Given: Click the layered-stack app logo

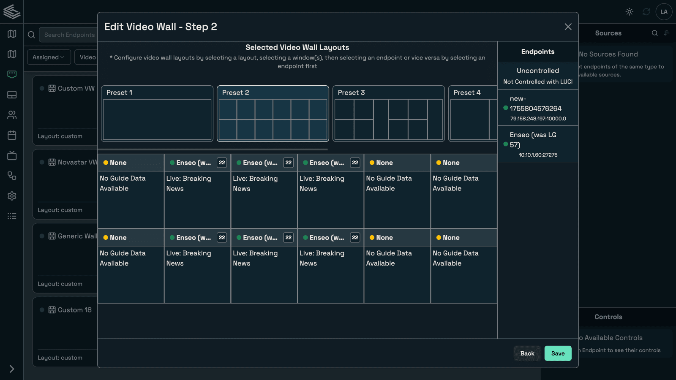Looking at the screenshot, I should coord(12,12).
